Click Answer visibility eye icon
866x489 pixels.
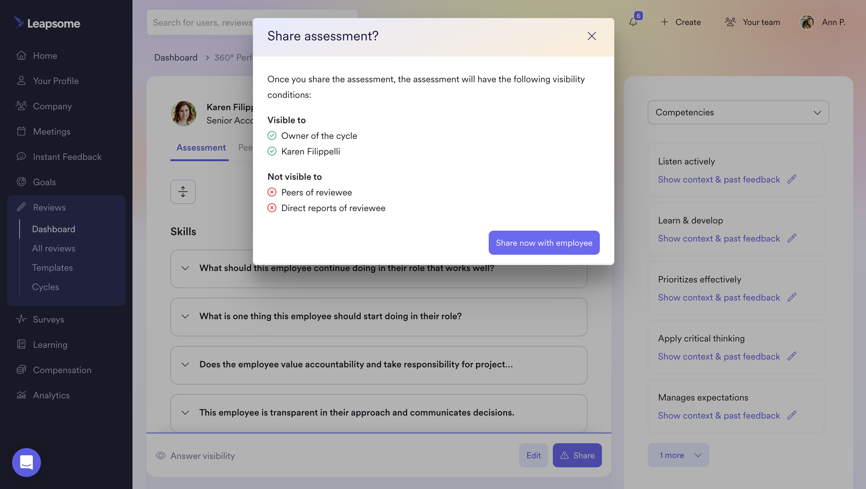pos(160,455)
